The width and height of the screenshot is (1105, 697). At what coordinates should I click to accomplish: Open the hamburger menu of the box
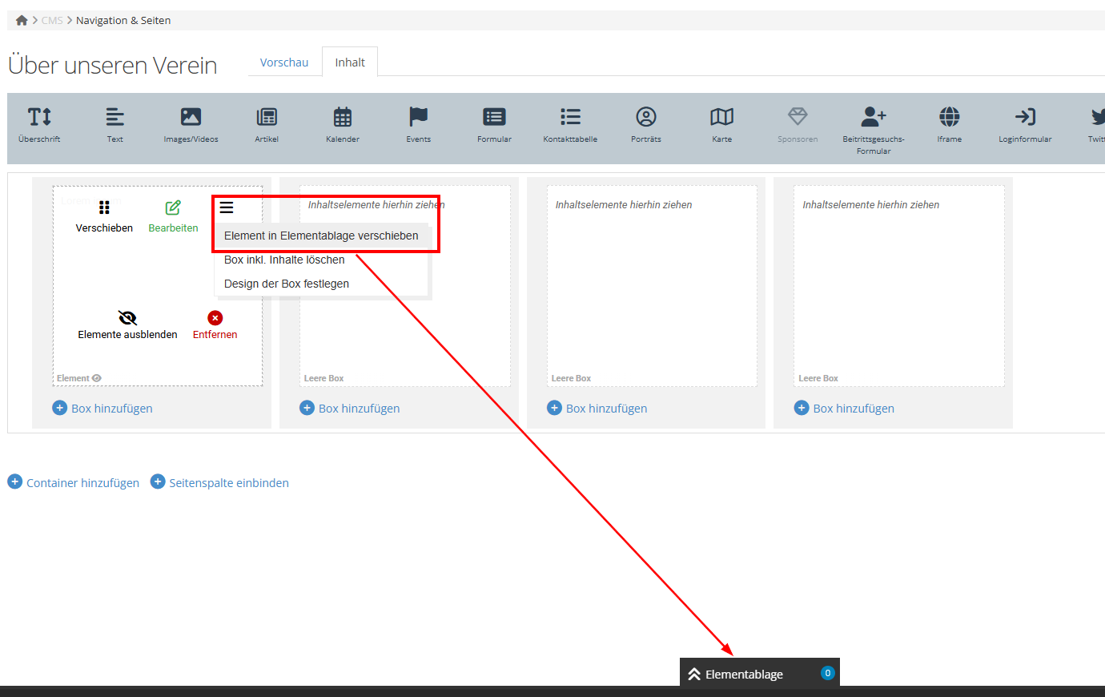pyautogui.click(x=227, y=207)
